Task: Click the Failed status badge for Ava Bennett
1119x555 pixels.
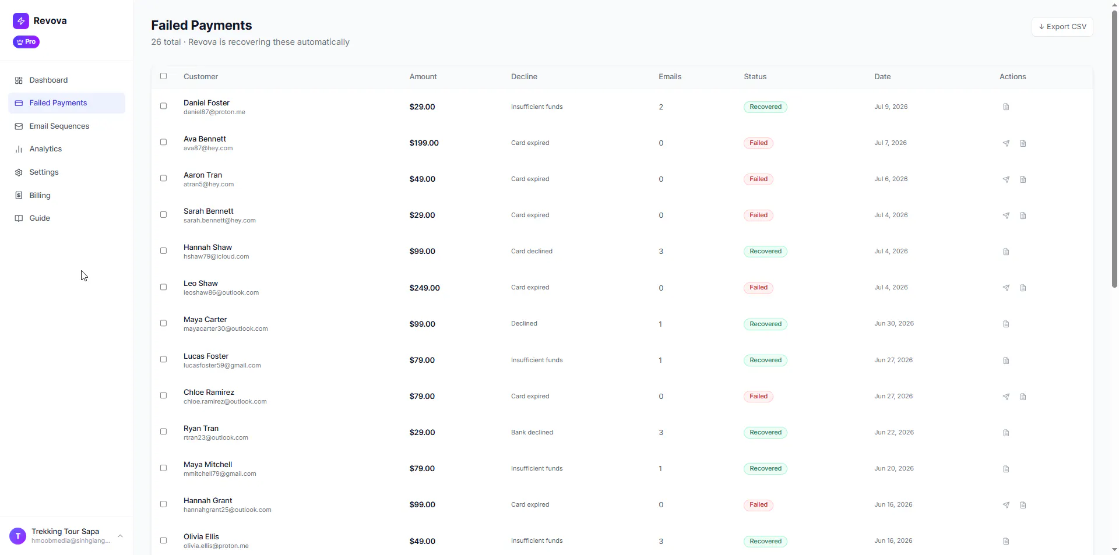Action: (x=758, y=143)
